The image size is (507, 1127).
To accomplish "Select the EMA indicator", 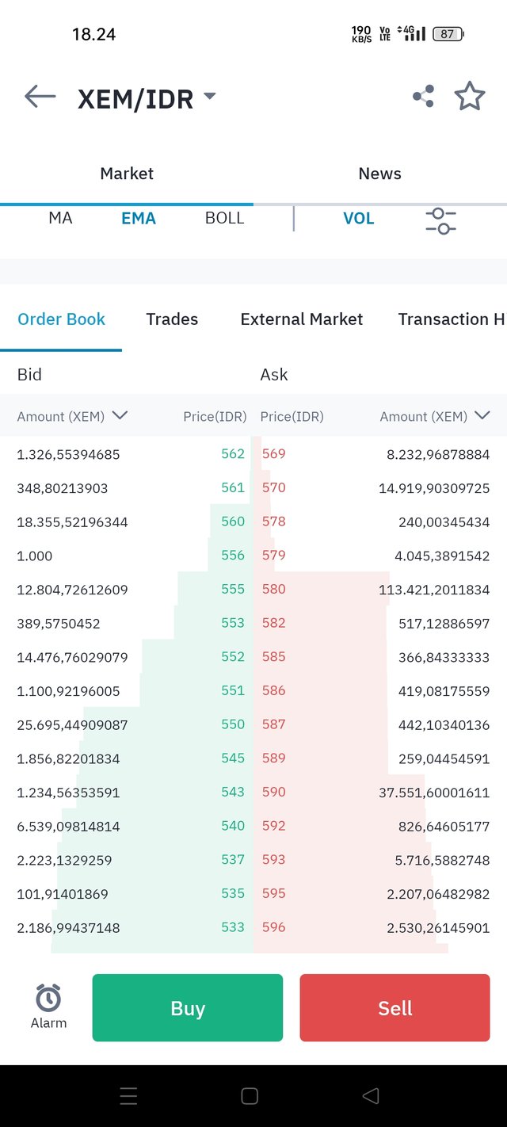I will 139,219.
